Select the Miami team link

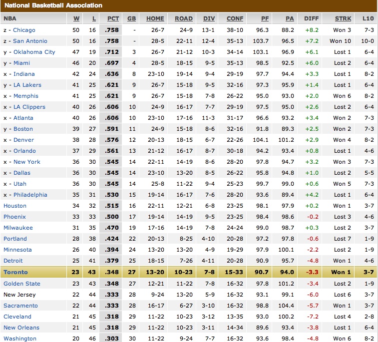click(x=21, y=63)
